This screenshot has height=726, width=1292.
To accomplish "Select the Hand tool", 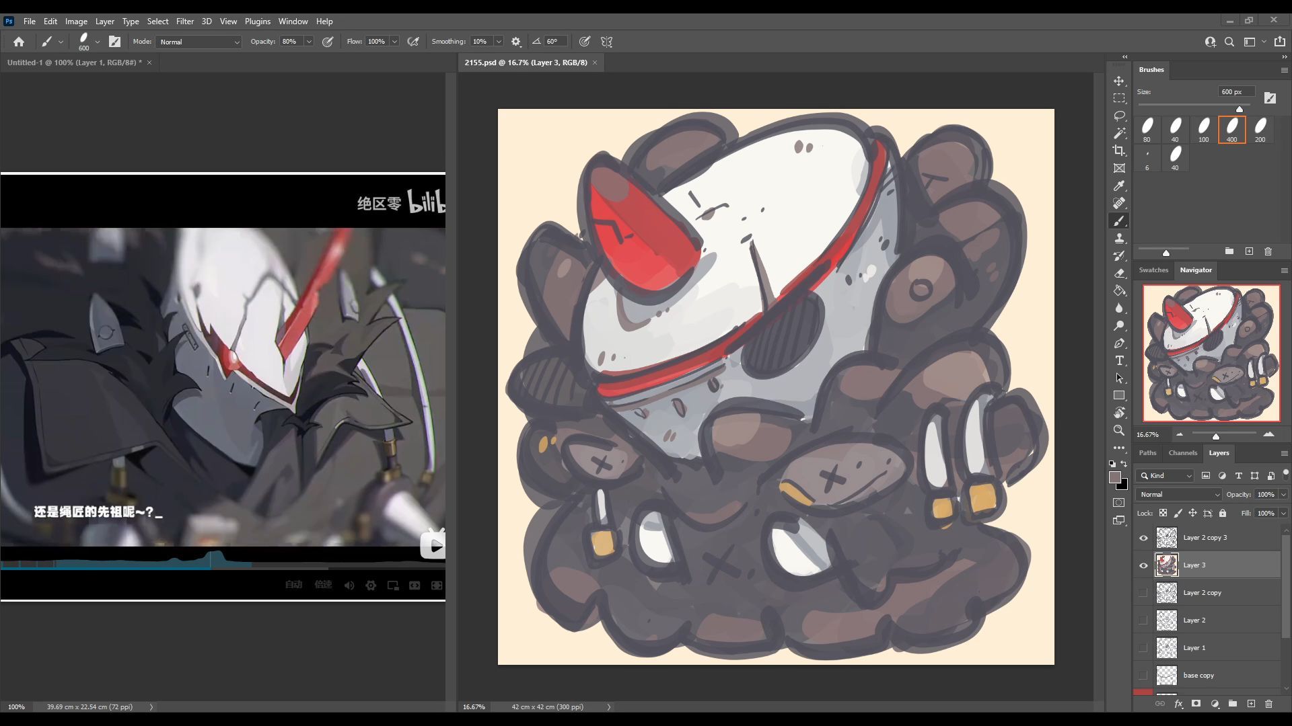I will tap(1119, 413).
